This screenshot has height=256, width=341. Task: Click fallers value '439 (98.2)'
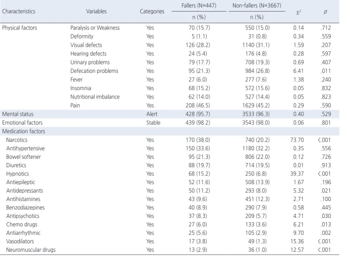[x=198, y=123]
